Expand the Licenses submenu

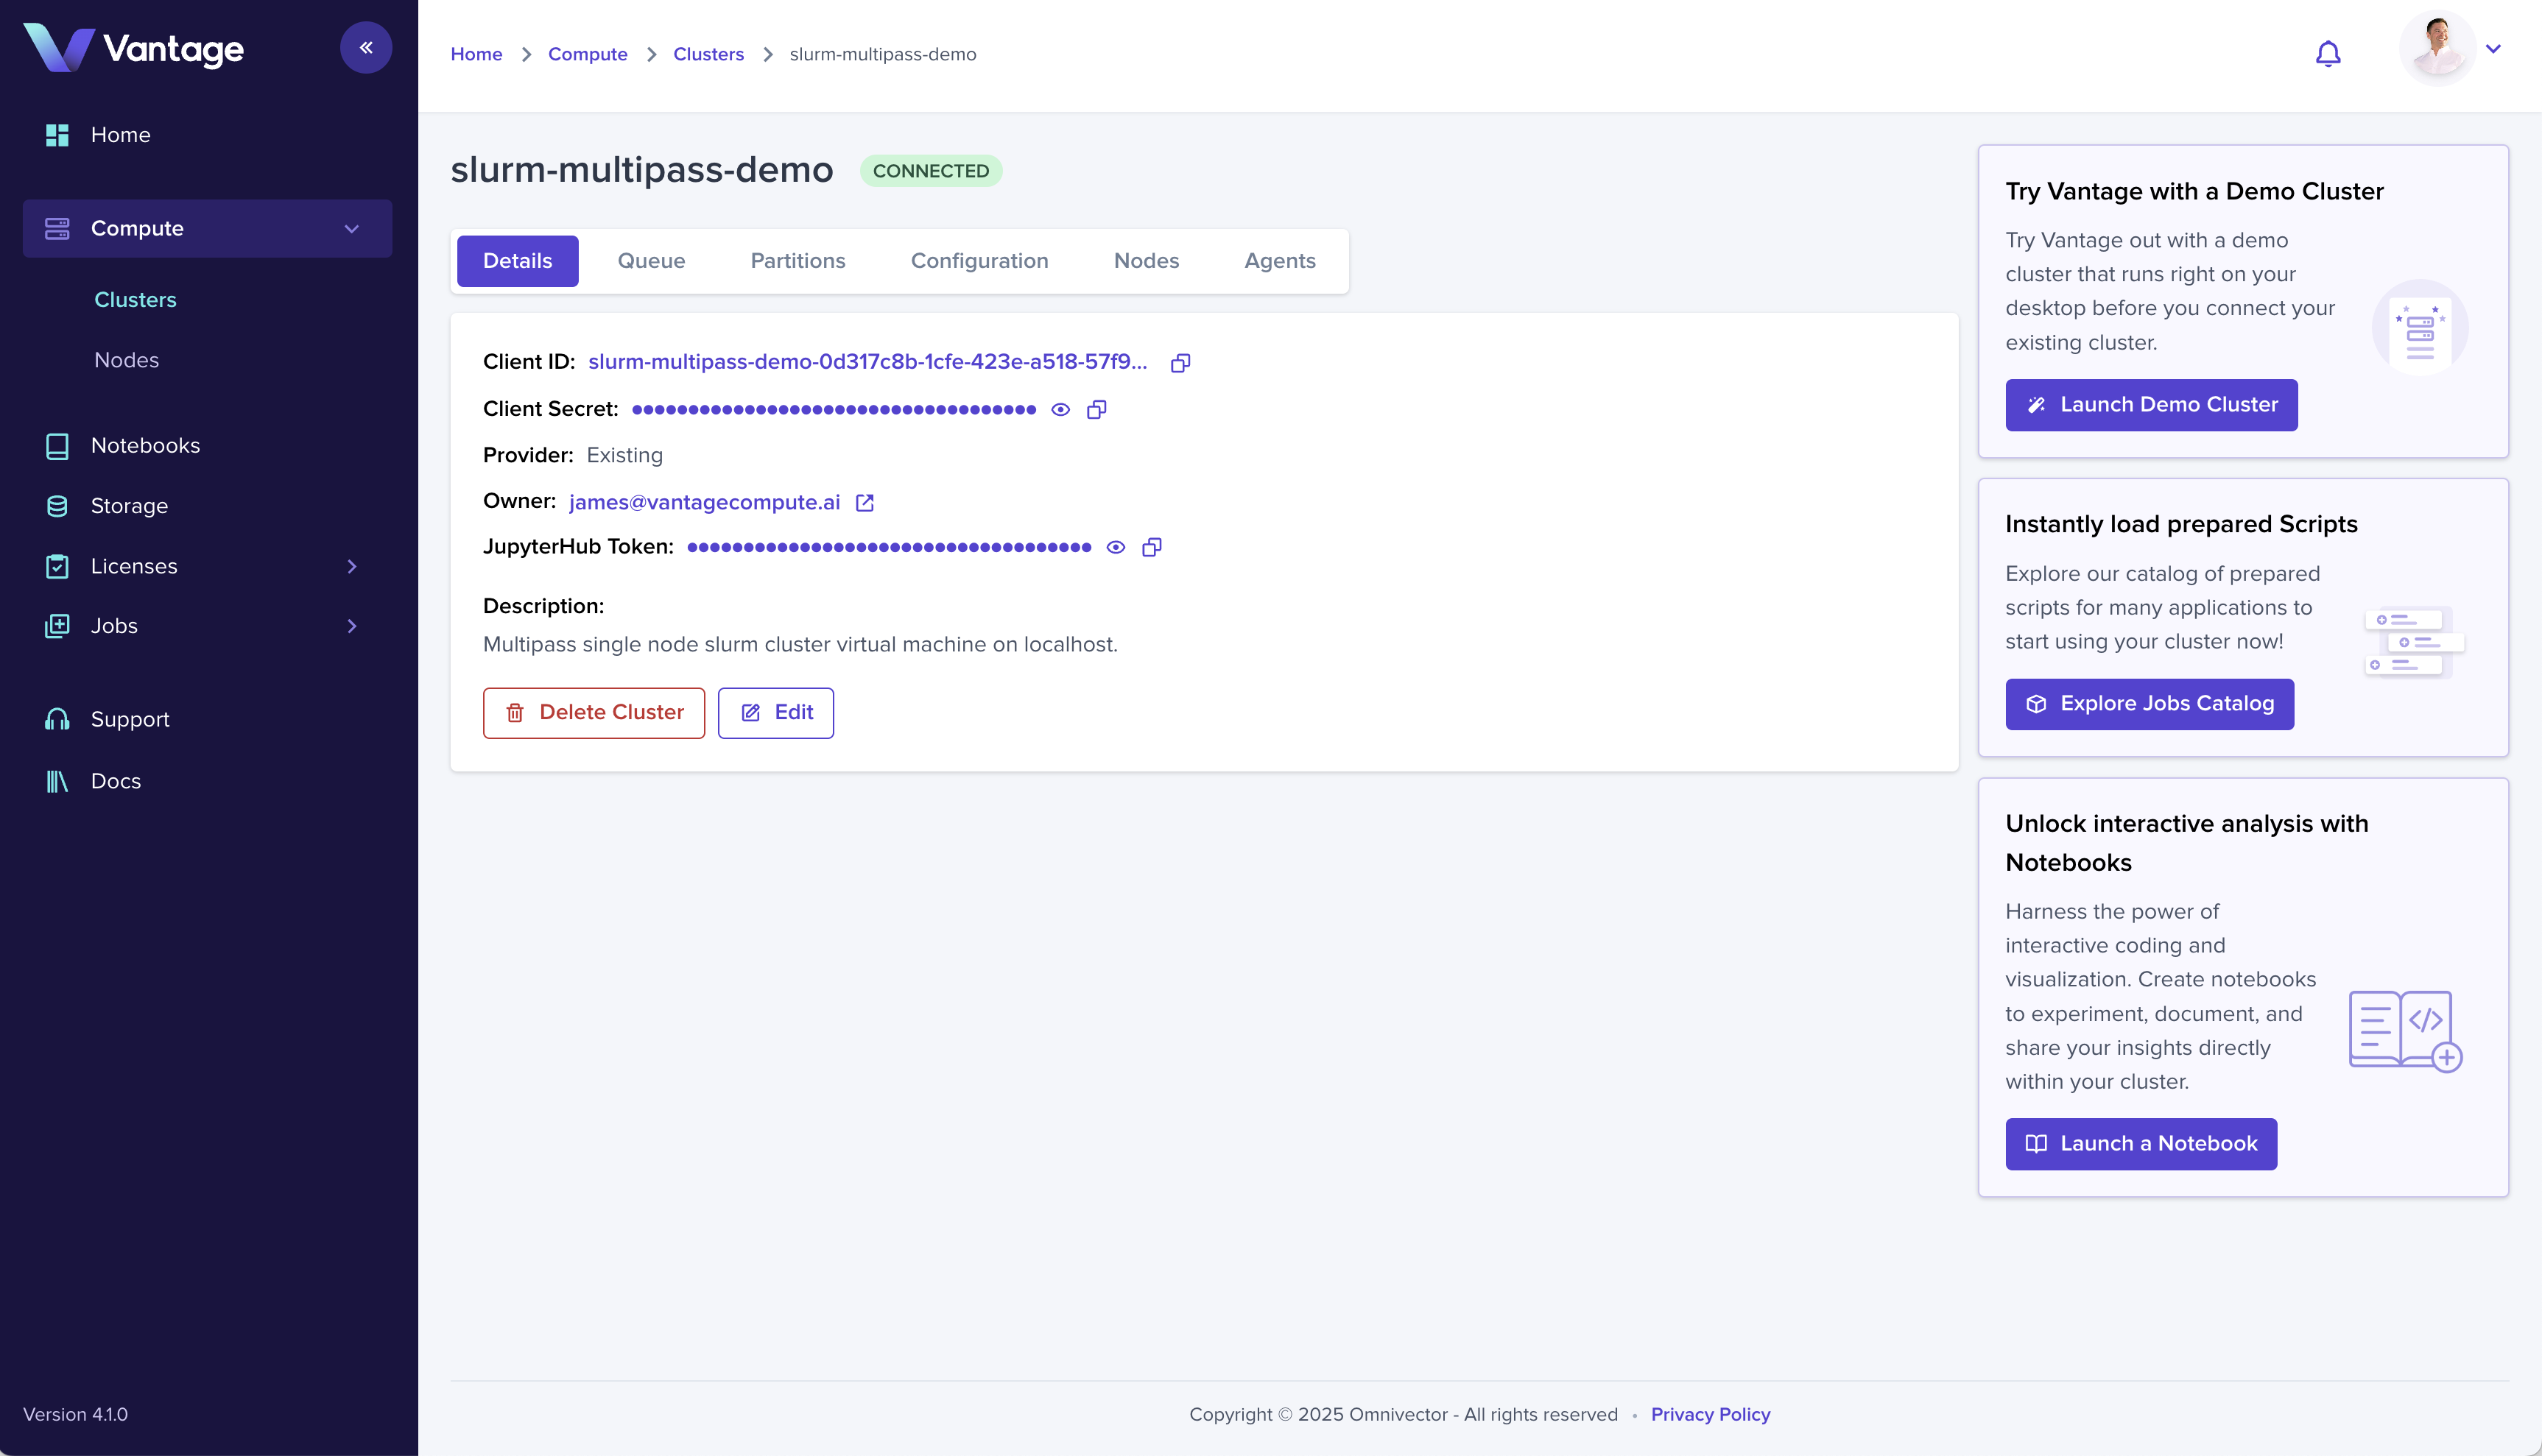coord(351,566)
